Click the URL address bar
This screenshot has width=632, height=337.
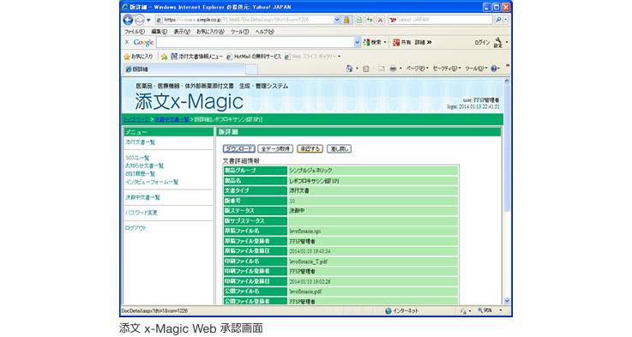coord(244,20)
